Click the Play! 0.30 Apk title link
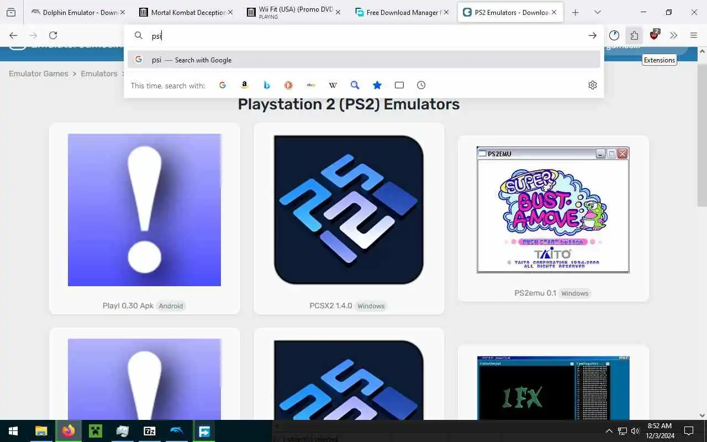 tap(128, 306)
